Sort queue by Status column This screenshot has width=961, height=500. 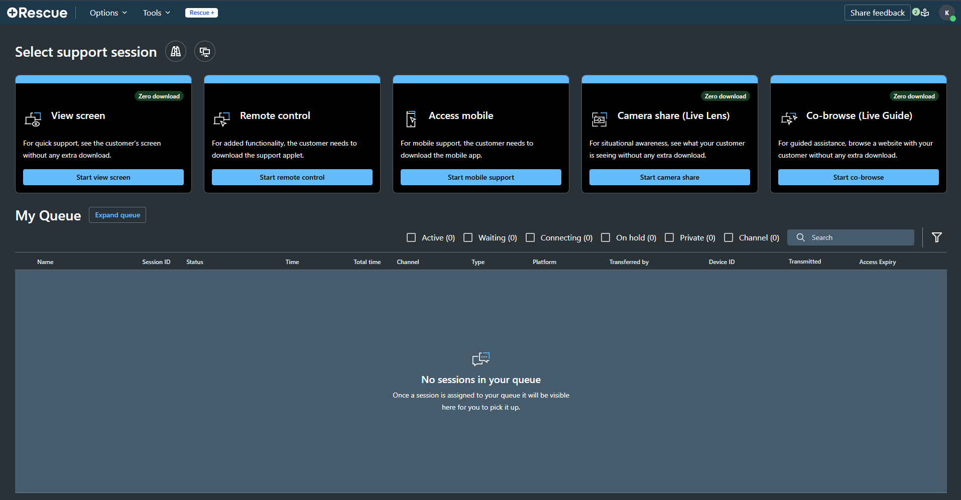(x=195, y=262)
